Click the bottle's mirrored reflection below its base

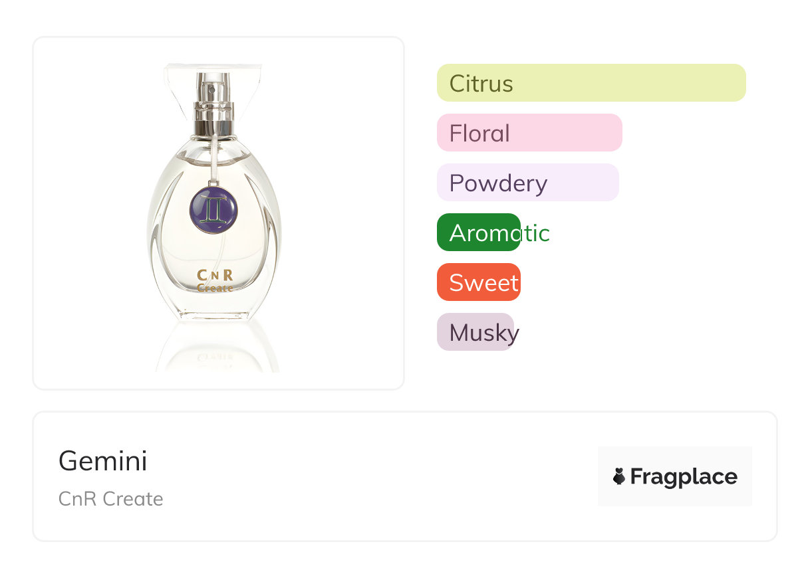pyautogui.click(x=217, y=349)
